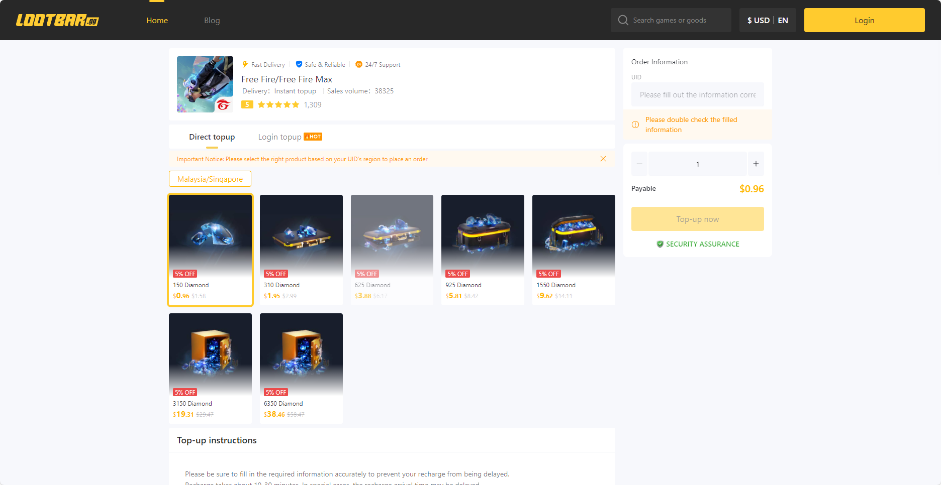Click the 5% OFF tag on 150 Diamond
Screen dimensions: 941x485
coord(185,274)
